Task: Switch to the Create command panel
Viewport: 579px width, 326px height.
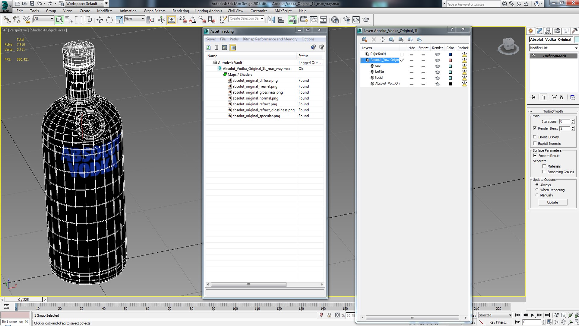Action: (x=531, y=31)
